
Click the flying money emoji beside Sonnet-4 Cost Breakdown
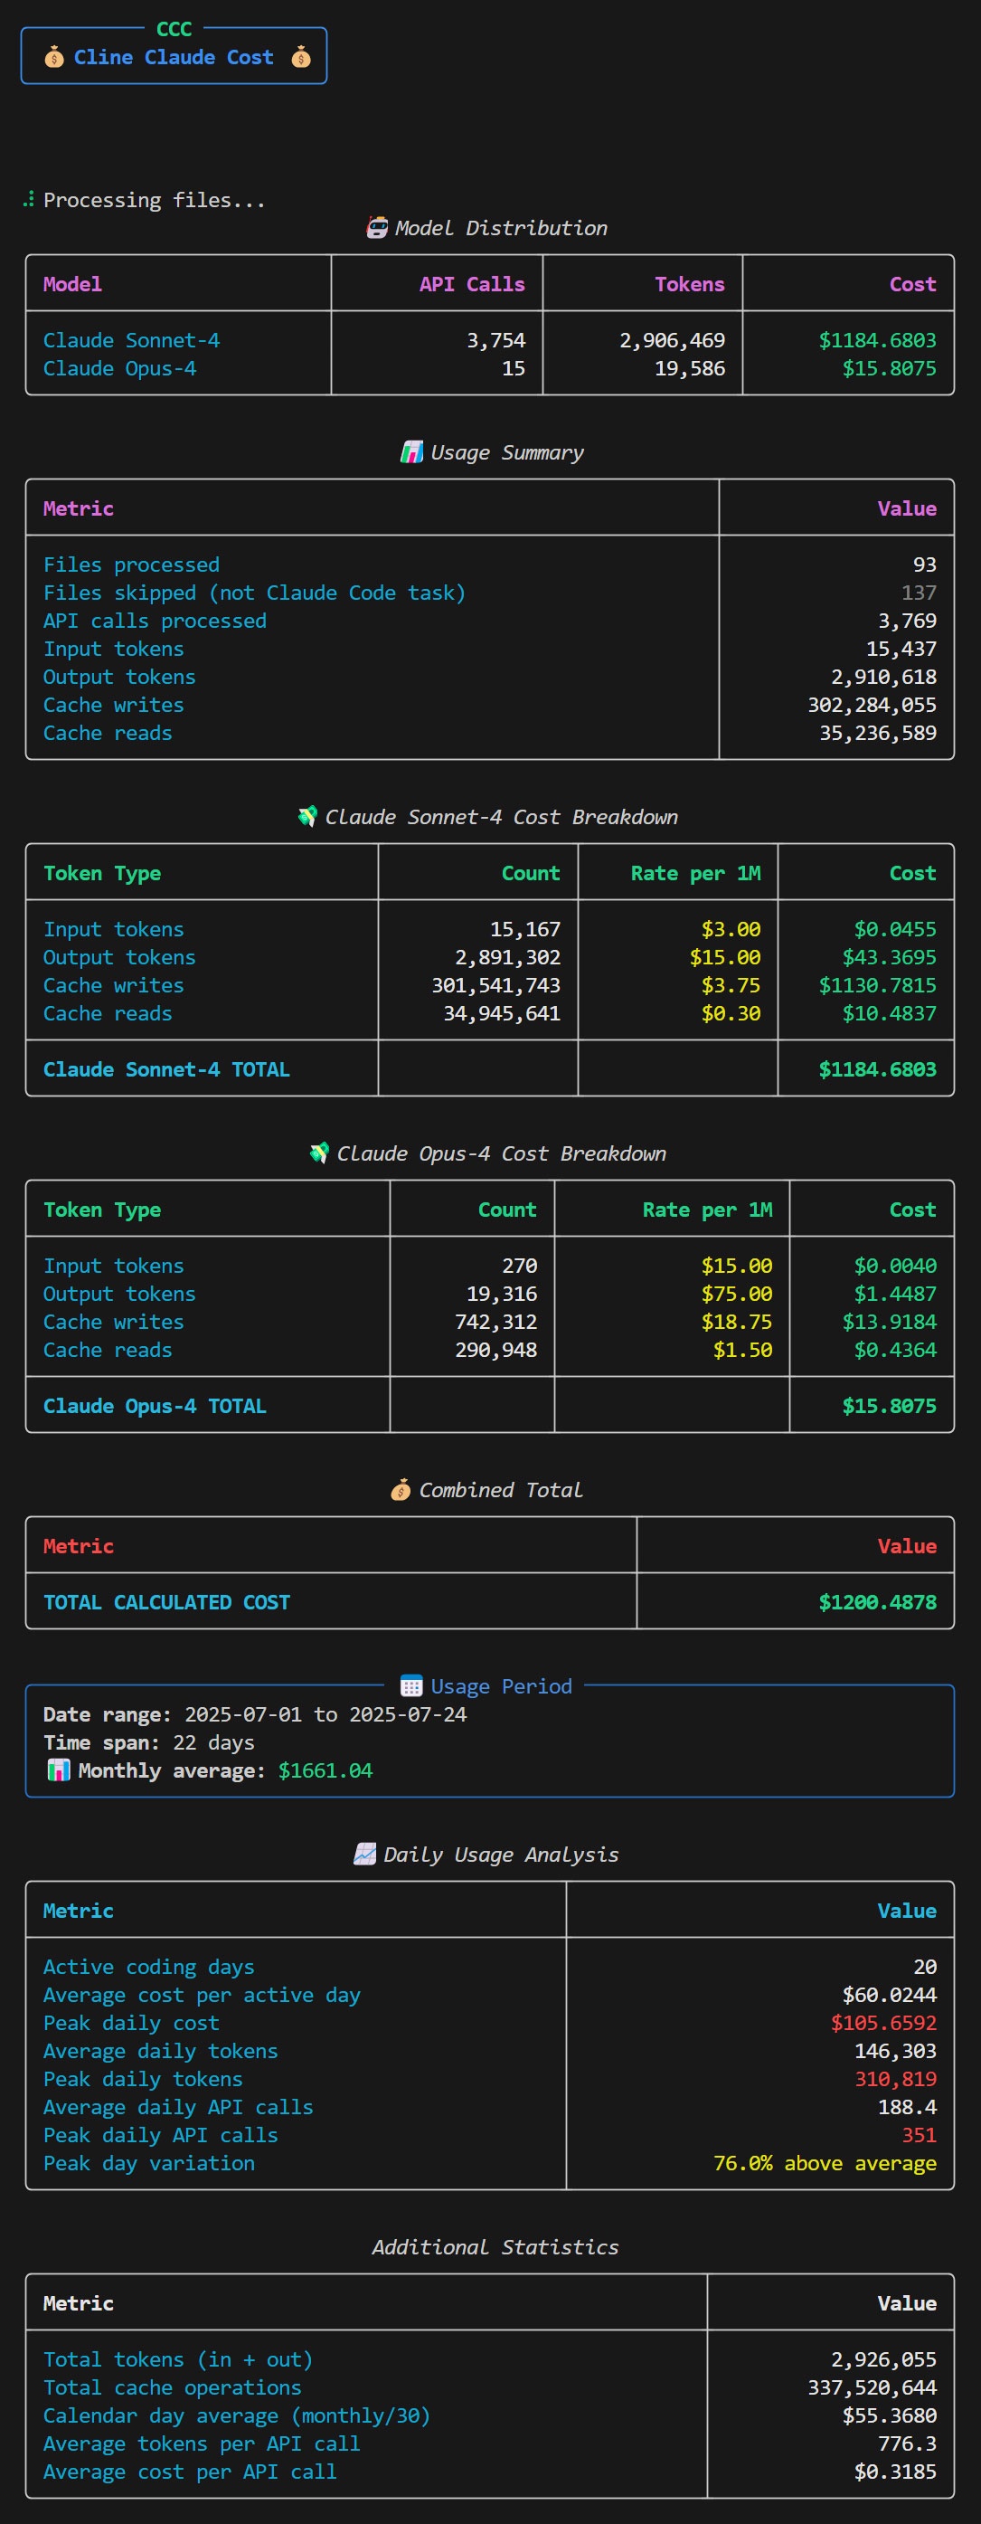click(307, 817)
